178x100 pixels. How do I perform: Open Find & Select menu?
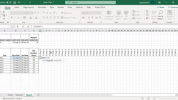[160, 15]
